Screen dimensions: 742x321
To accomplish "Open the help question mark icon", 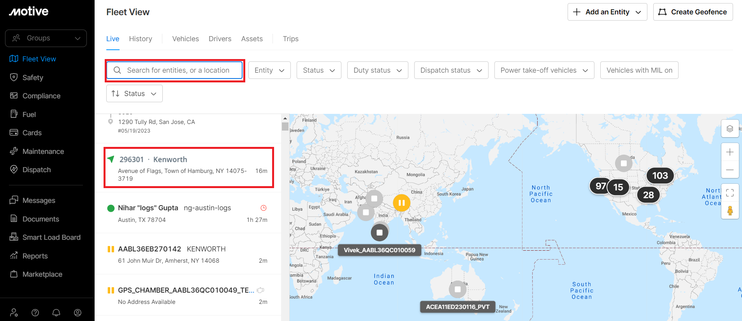I will pyautogui.click(x=35, y=312).
